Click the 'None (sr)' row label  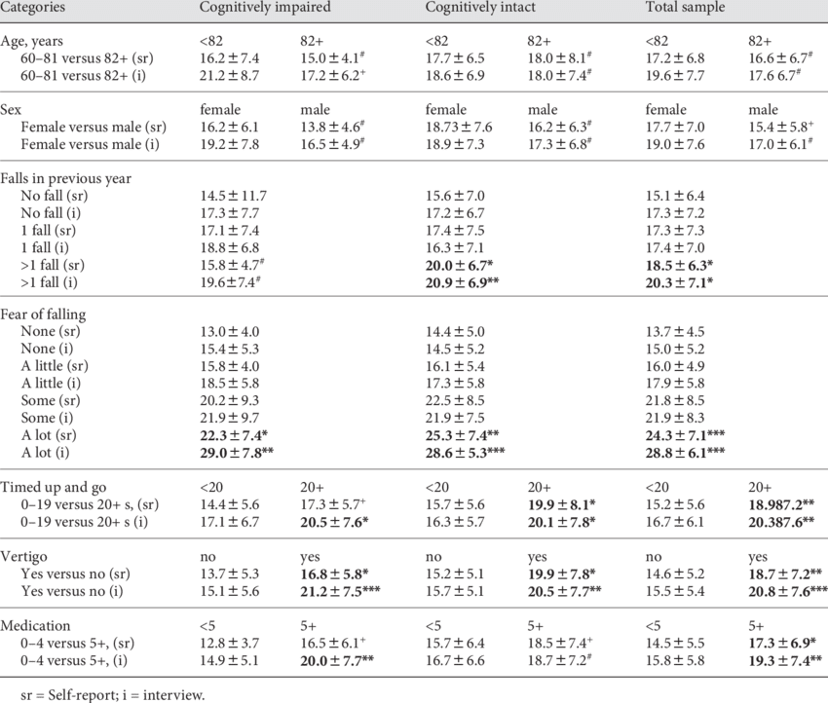(51, 331)
